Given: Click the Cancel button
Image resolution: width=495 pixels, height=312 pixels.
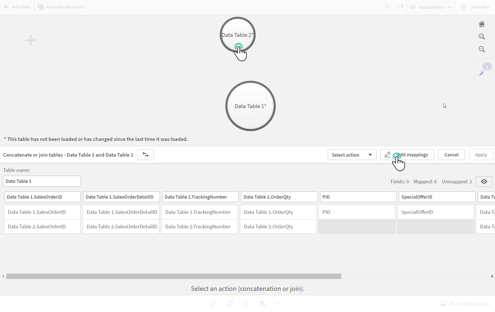Looking at the screenshot, I should (452, 155).
